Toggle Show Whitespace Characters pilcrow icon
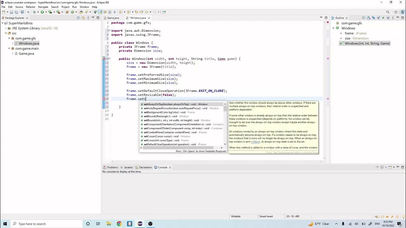Screen dimensions: 406x228 tap(115, 12)
